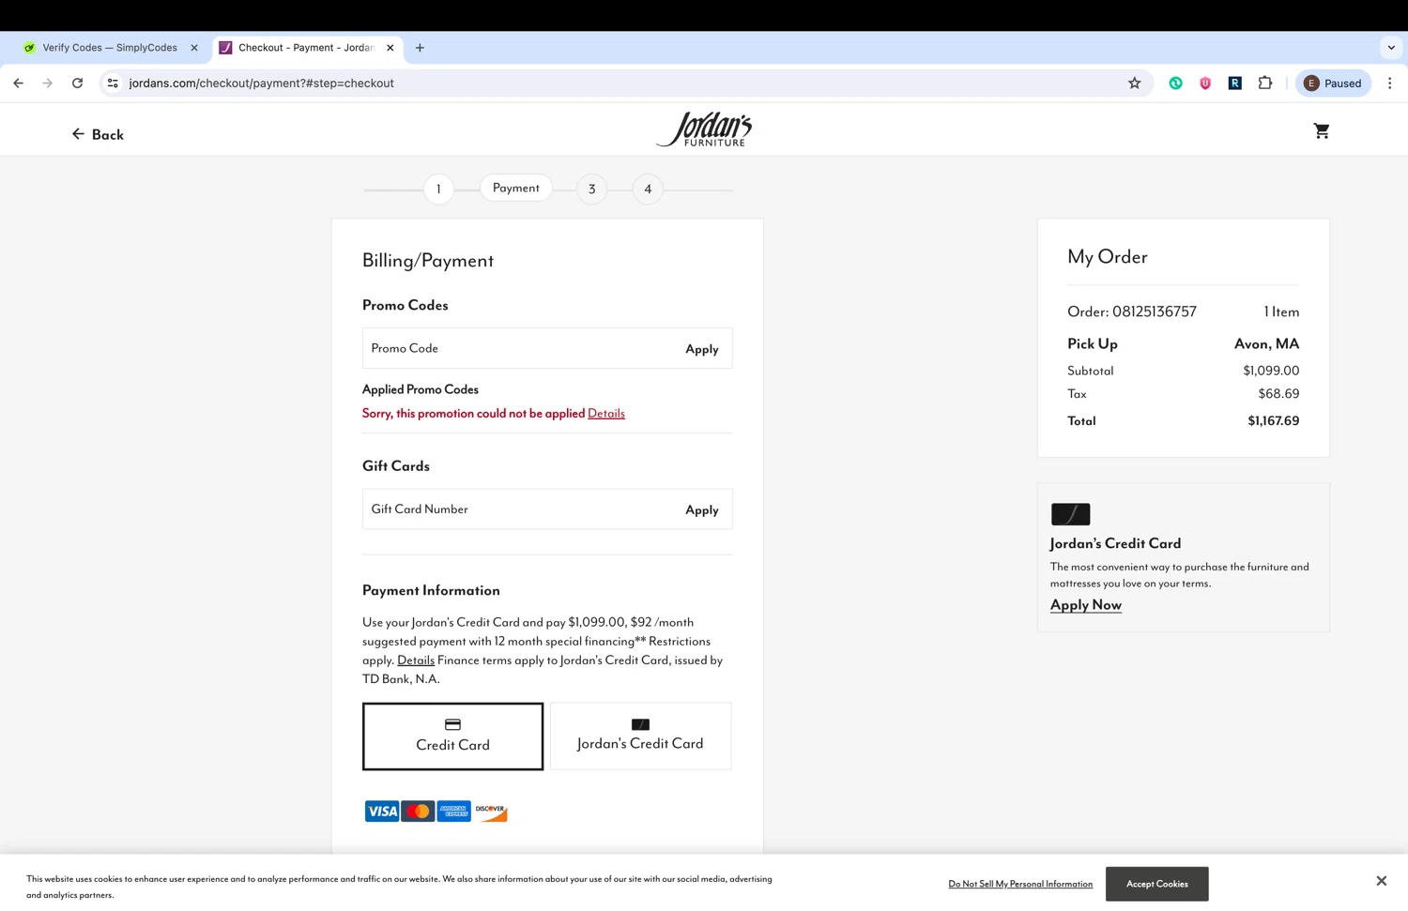Open Chrome's three-dot menu
1408x911 pixels.
click(x=1390, y=83)
